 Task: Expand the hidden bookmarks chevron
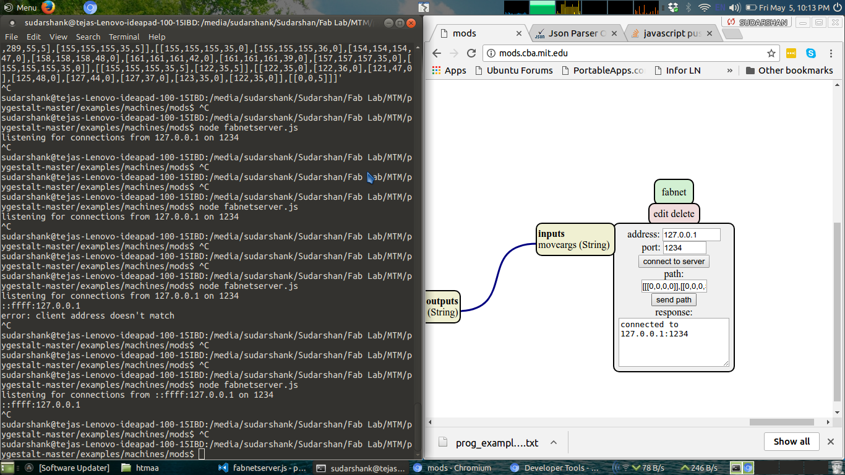729,71
